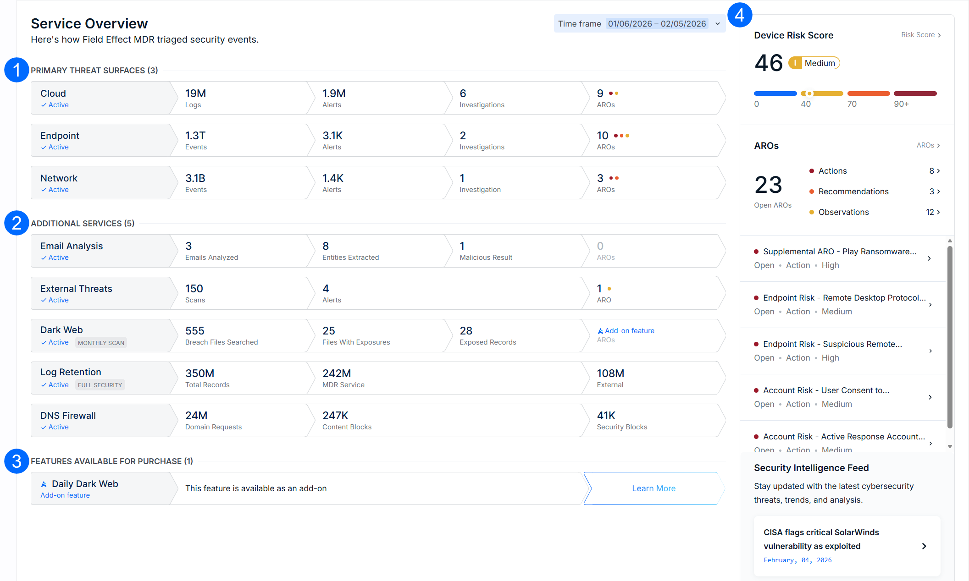Click the Cloud Active checkmark icon
The height and width of the screenshot is (581, 969).
point(44,105)
